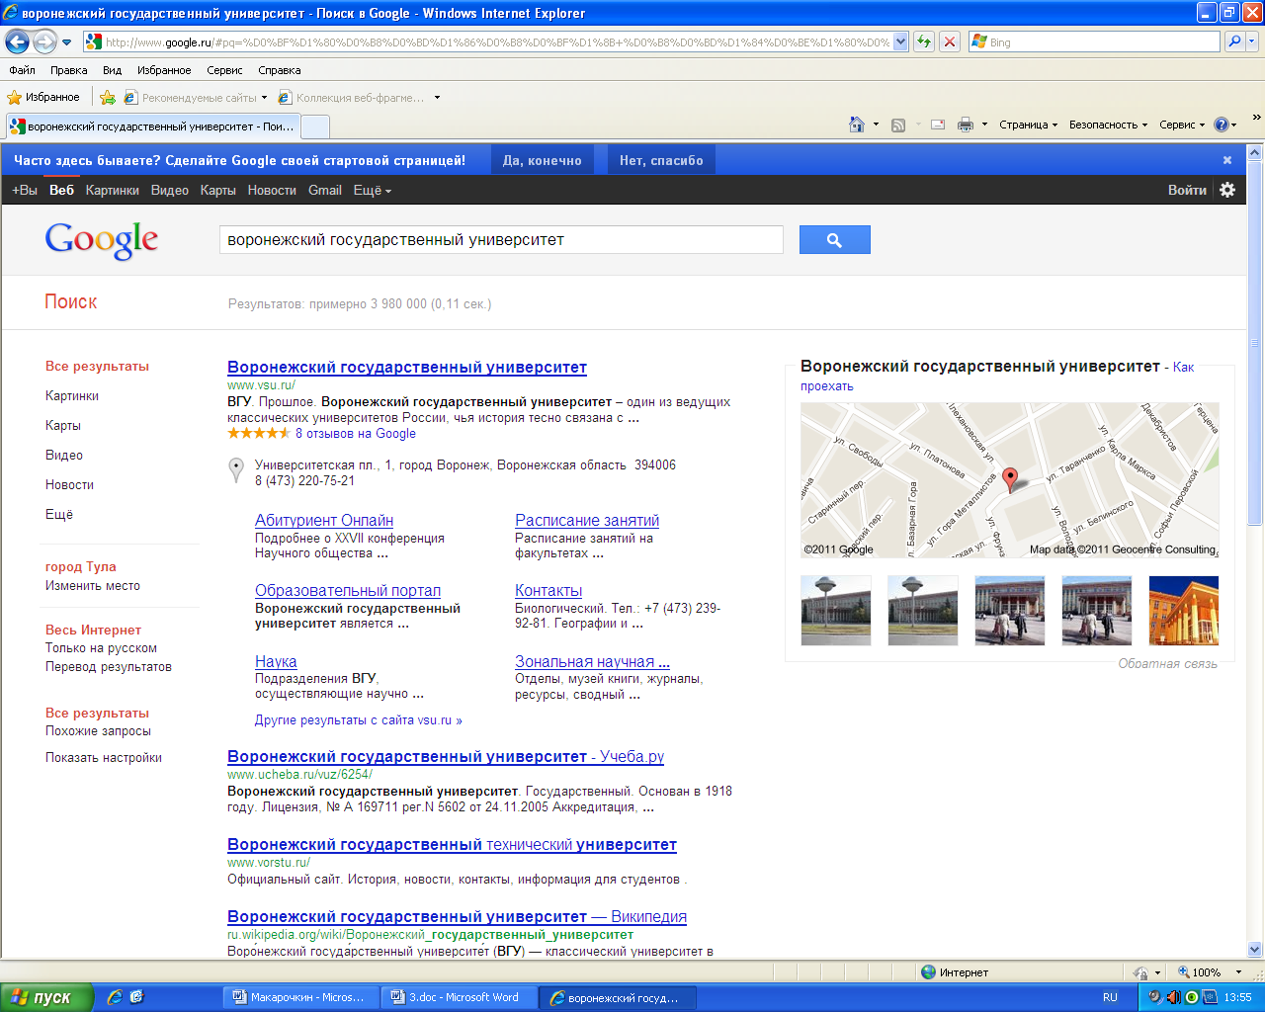Open the Сервис command bar dropdown
The height and width of the screenshot is (1012, 1265).
point(1182,125)
